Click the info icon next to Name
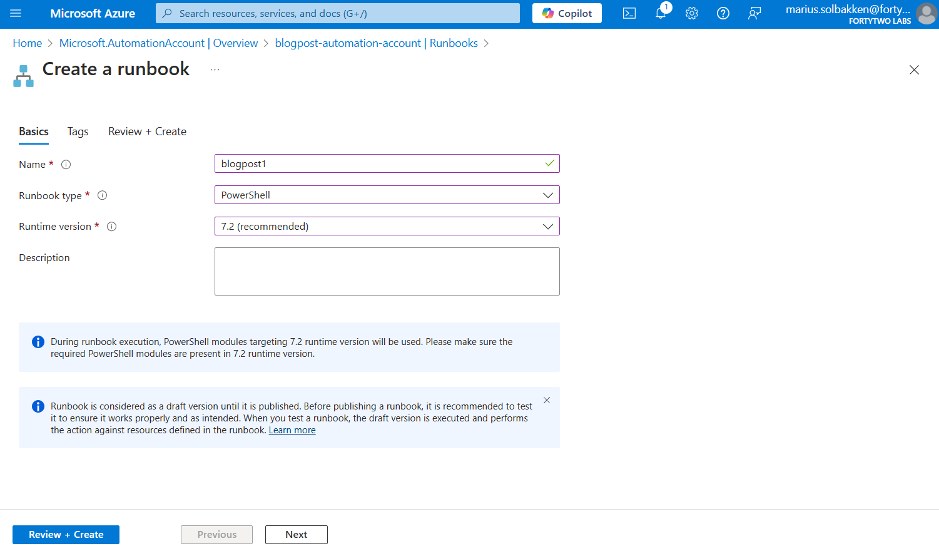Screen dimensions: 939x556 [66, 165]
